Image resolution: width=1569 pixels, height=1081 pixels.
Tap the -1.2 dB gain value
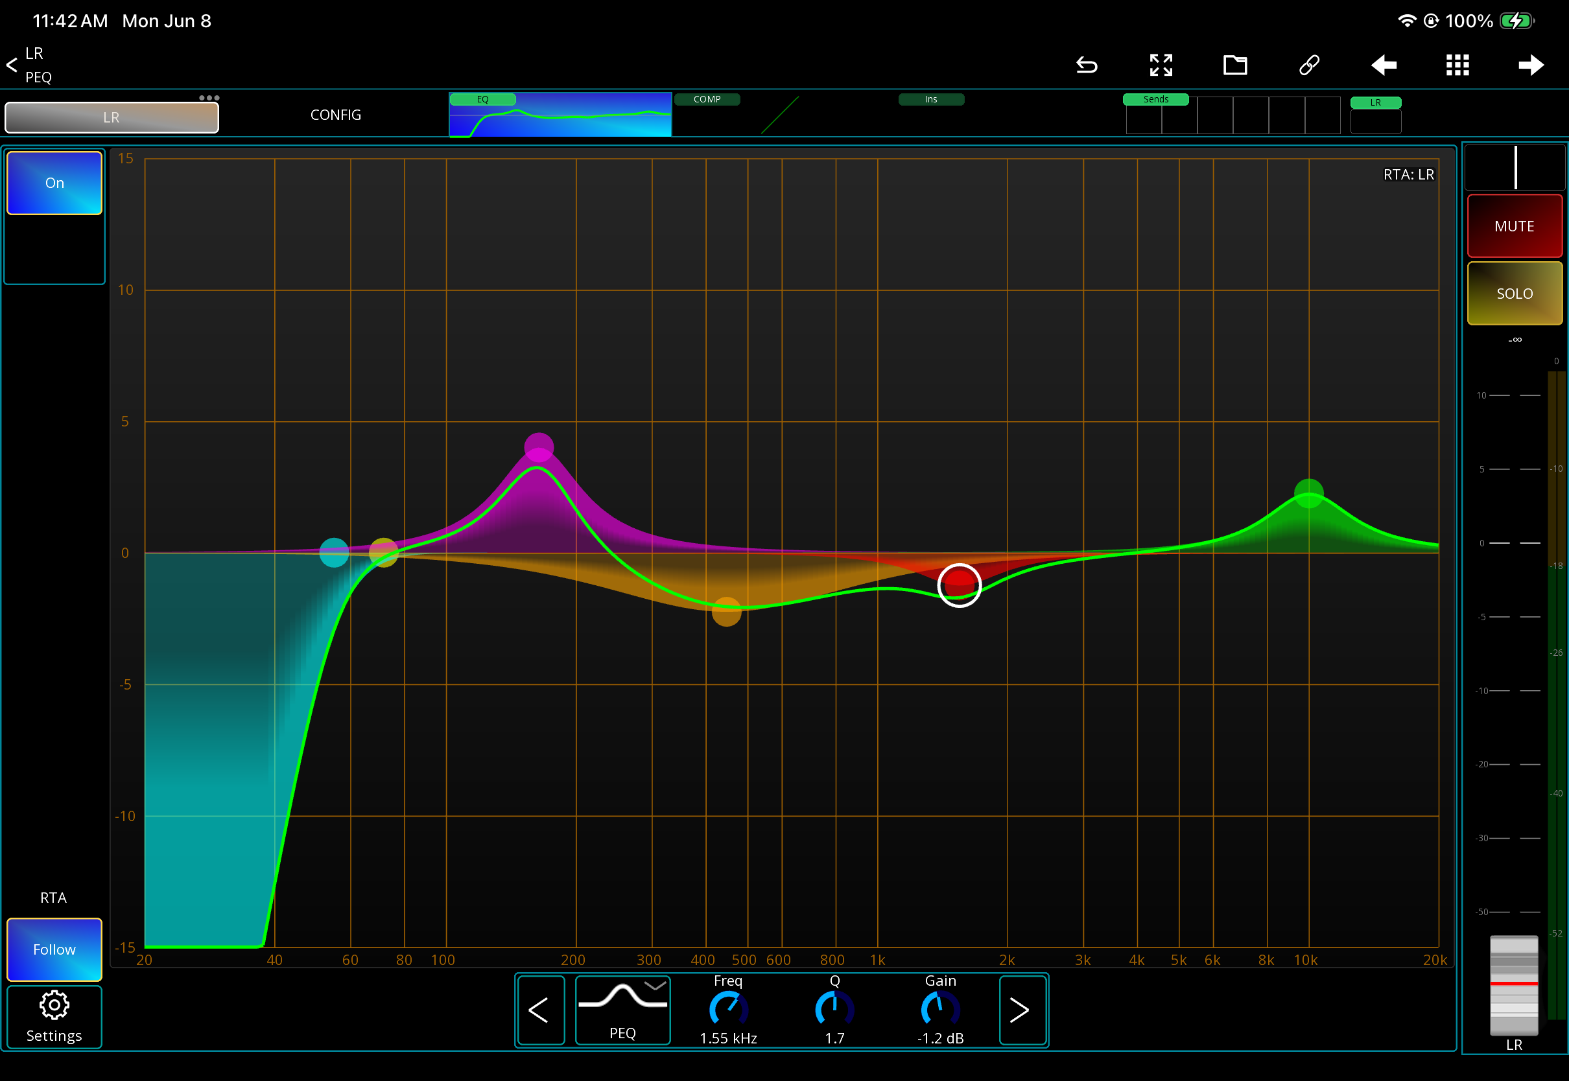940,1038
